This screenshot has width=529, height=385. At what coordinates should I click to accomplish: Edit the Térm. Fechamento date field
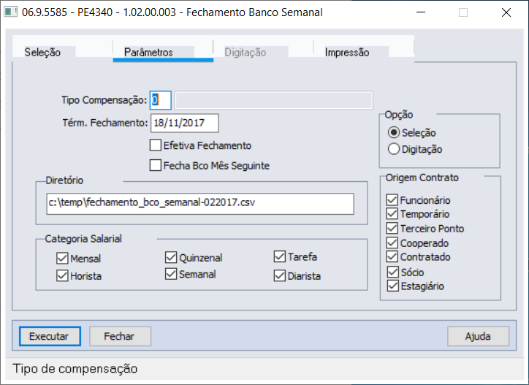pos(185,123)
